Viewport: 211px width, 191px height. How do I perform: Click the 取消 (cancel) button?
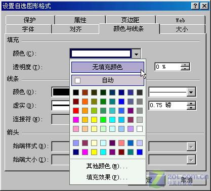pyautogui.click(x=186, y=180)
